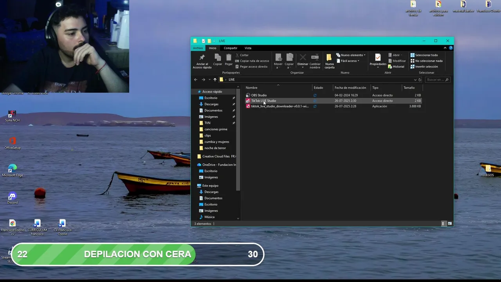This screenshot has height=282, width=501.
Task: Select the tiktok_live_studio_downloader application file
Action: (333, 106)
